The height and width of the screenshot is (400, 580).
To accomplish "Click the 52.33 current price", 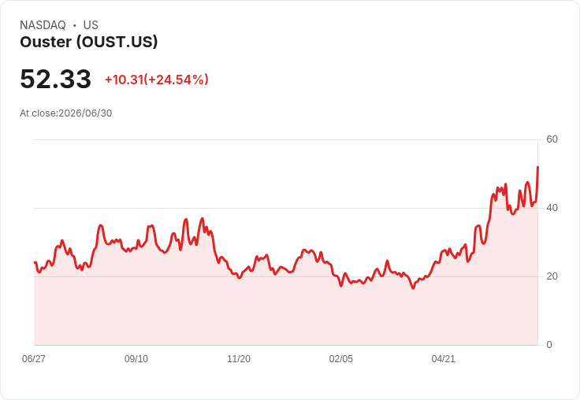I will pyautogui.click(x=55, y=79).
